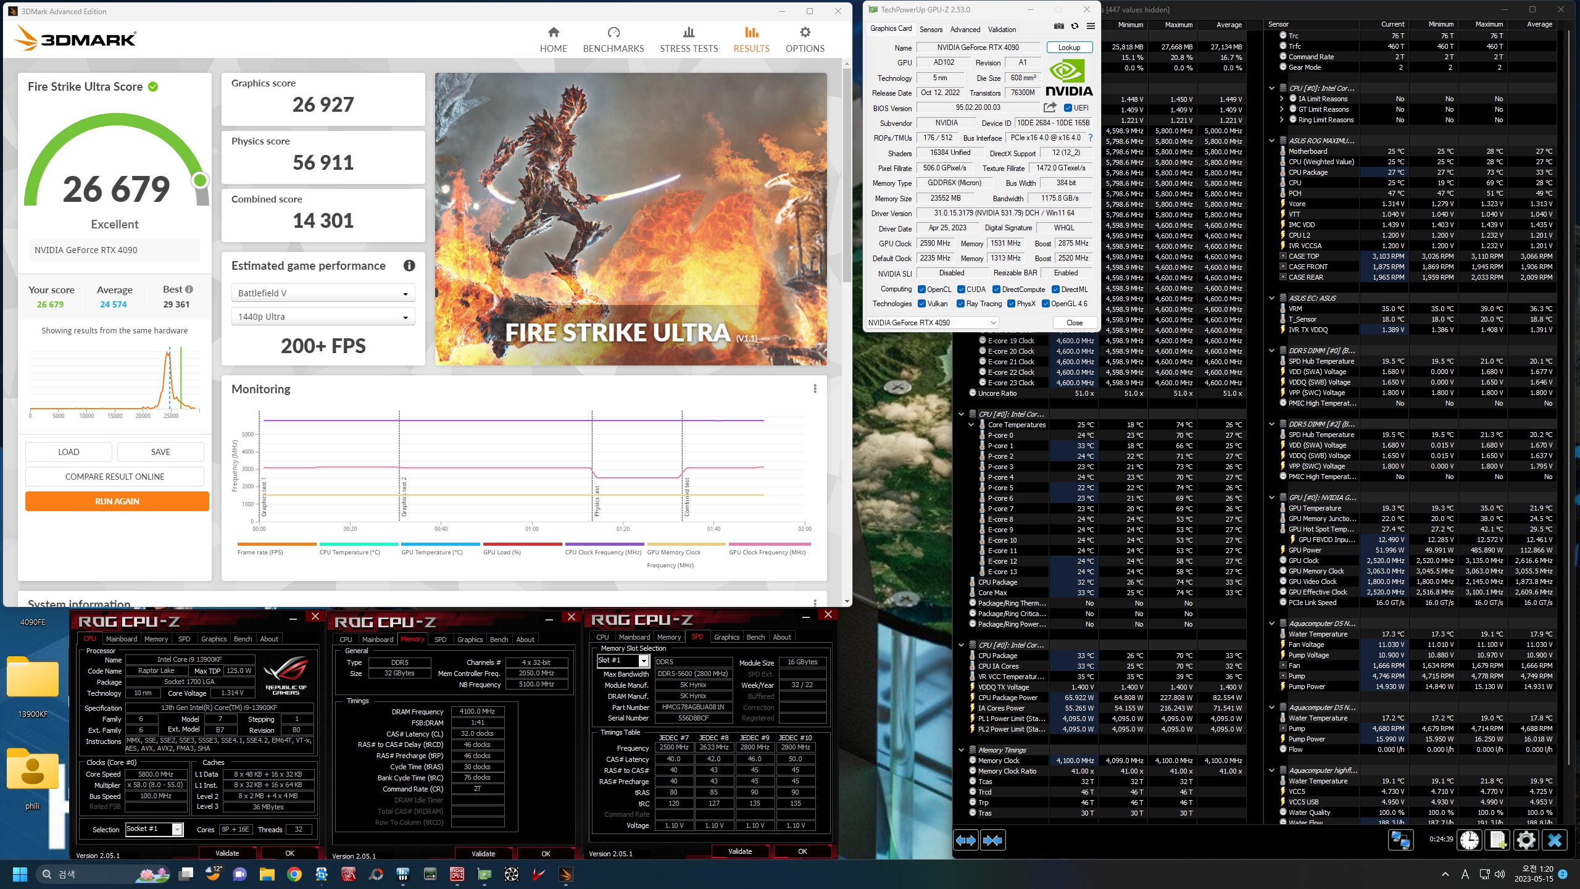Toggle the DirectML checkbox in GPU-Z
Viewport: 1580px width, 889px height.
(x=1055, y=289)
